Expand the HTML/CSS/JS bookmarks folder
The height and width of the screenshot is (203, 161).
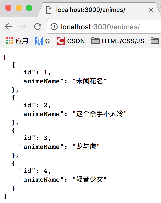(x=123, y=41)
